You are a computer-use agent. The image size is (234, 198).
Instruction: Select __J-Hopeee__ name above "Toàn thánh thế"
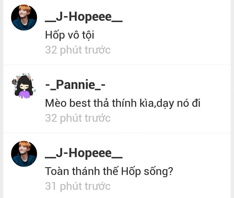pos(84,153)
